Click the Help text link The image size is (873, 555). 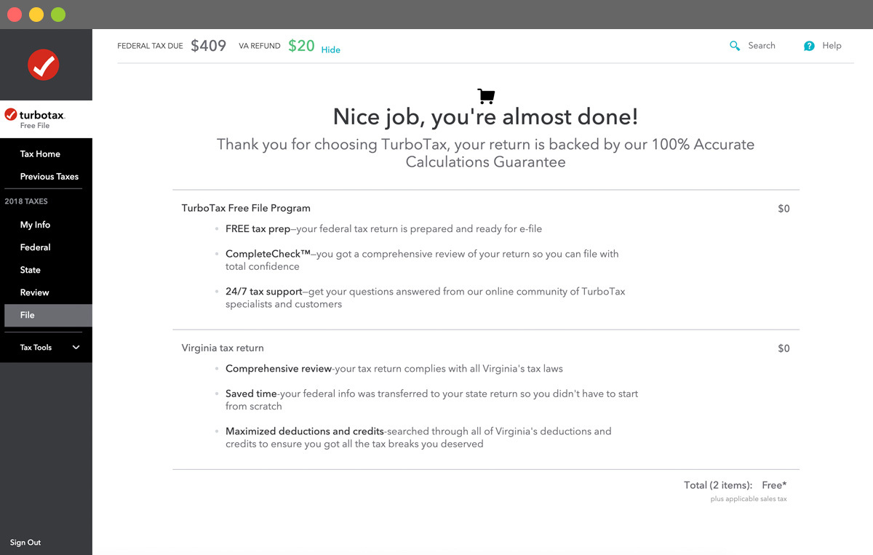[x=832, y=46]
